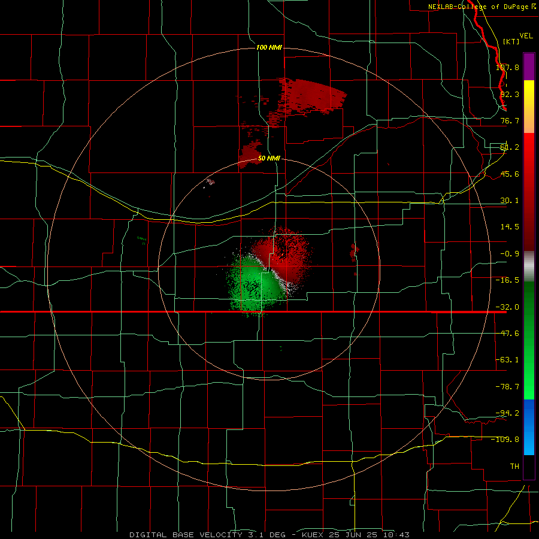539x539 pixels.
Task: Click the 76.7 value on velocity scale
Action: 510,120
